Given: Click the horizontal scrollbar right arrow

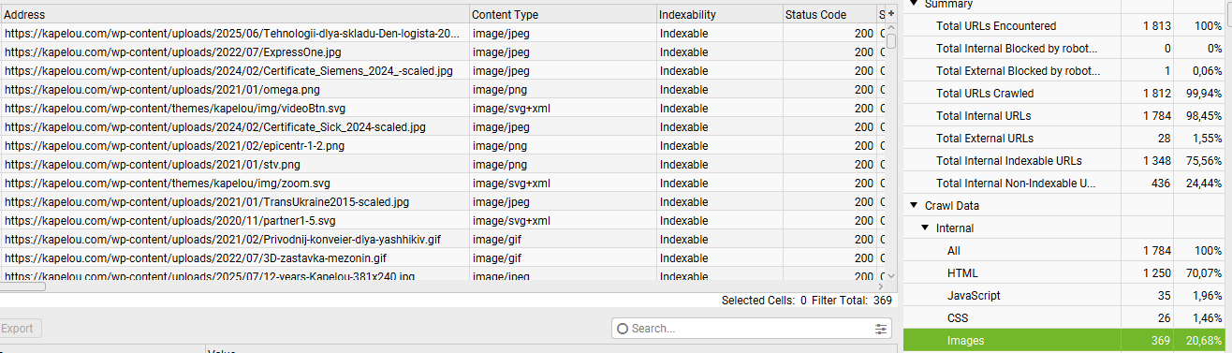Looking at the screenshot, I should [881, 287].
